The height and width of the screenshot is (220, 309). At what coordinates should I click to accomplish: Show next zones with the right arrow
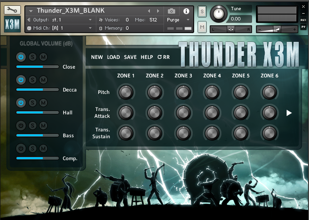tap(289, 113)
